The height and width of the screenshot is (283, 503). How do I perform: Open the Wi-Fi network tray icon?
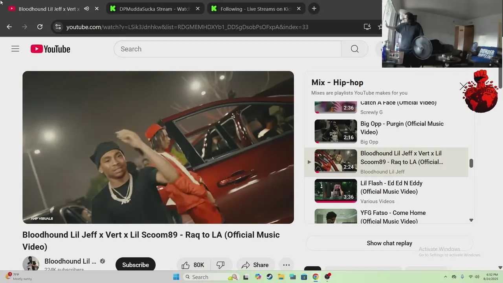pyautogui.click(x=470, y=277)
